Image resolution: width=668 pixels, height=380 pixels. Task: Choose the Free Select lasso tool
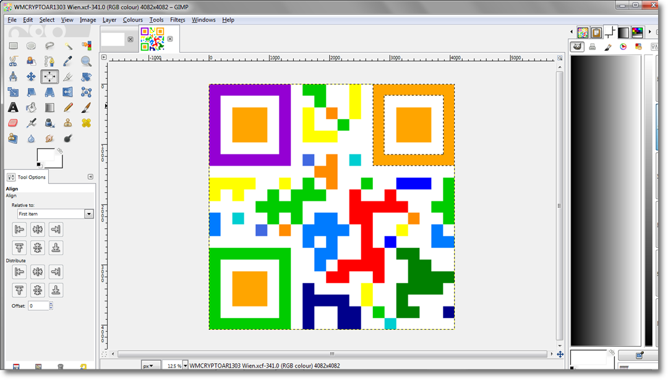(49, 46)
